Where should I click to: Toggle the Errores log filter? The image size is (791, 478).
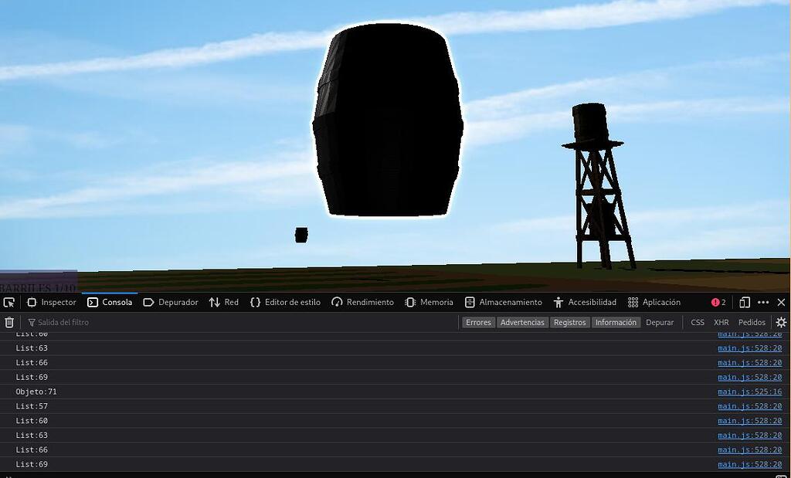pyautogui.click(x=478, y=322)
